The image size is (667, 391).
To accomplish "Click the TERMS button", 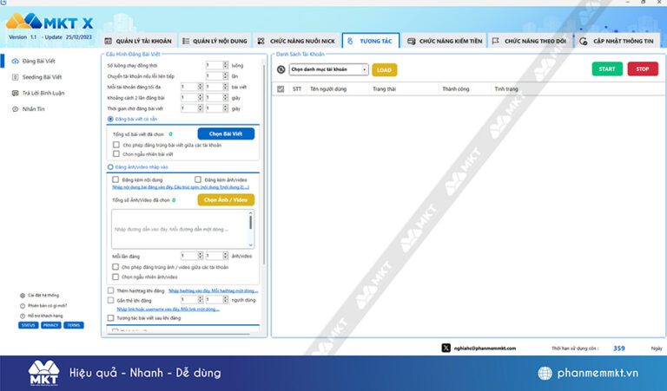I will tap(74, 326).
